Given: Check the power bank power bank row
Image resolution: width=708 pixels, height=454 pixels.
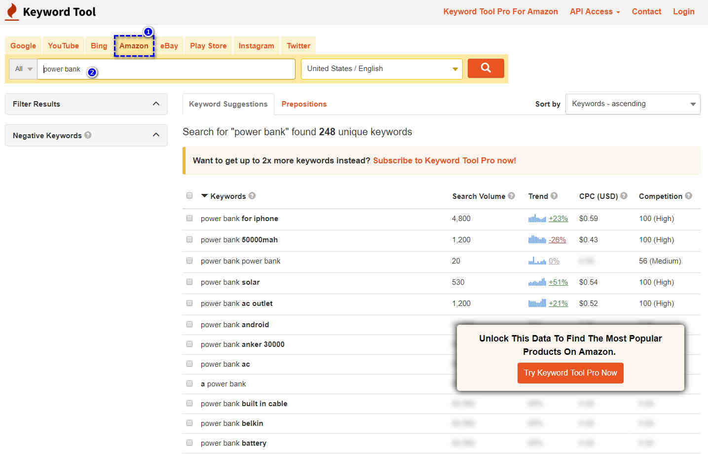Looking at the screenshot, I should 189,261.
